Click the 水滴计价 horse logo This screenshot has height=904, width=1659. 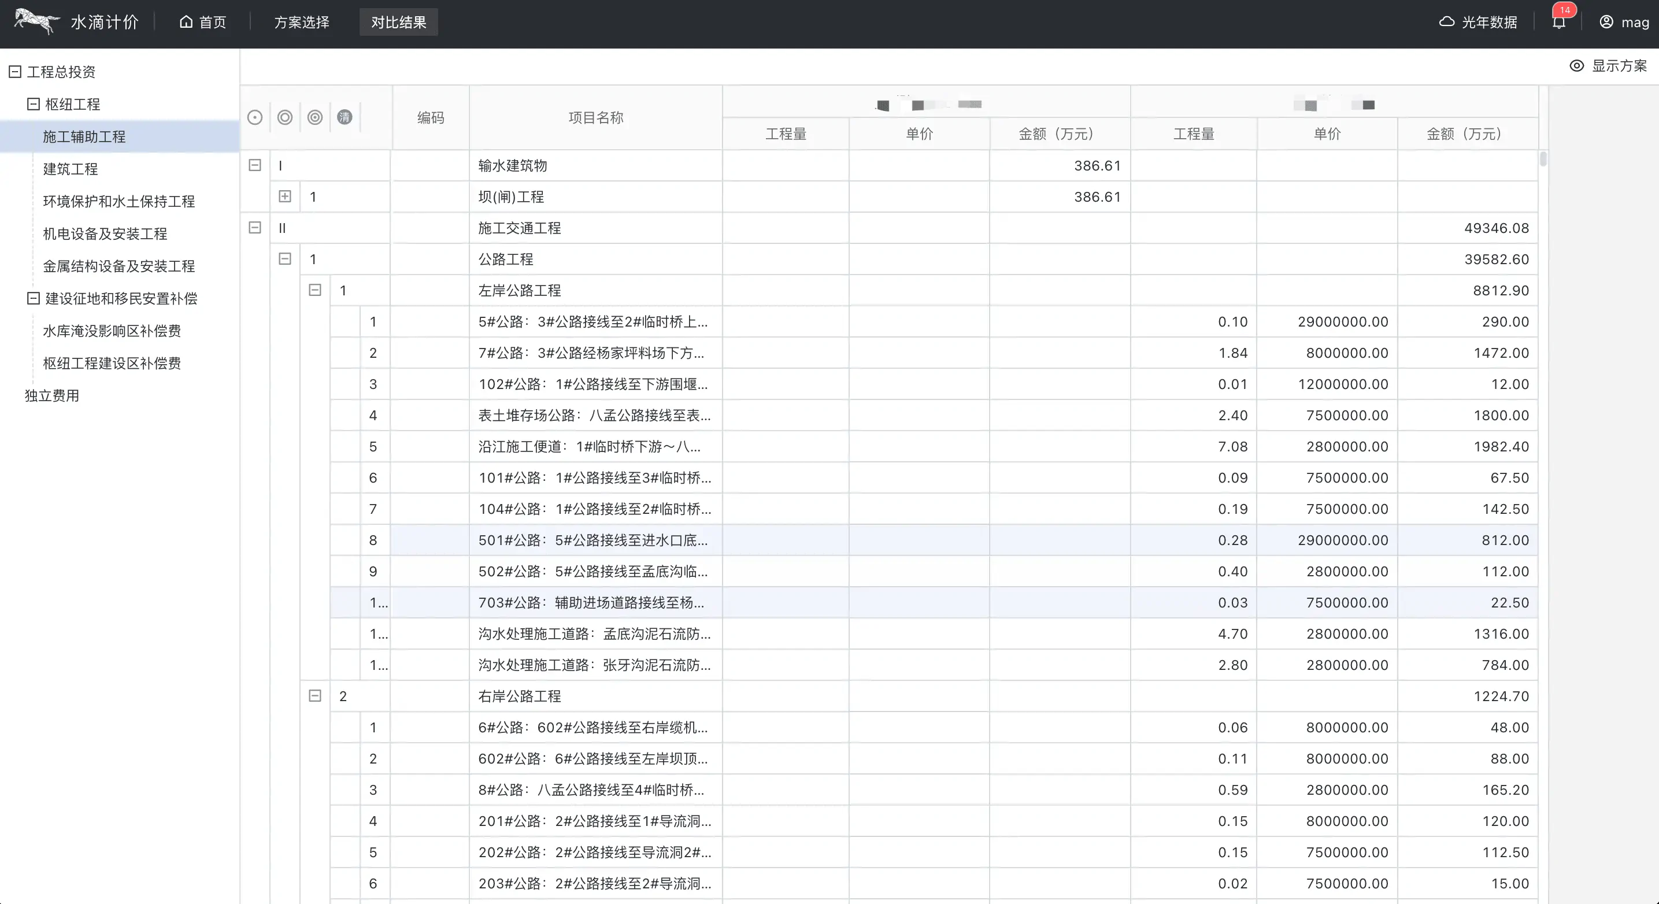coord(37,21)
